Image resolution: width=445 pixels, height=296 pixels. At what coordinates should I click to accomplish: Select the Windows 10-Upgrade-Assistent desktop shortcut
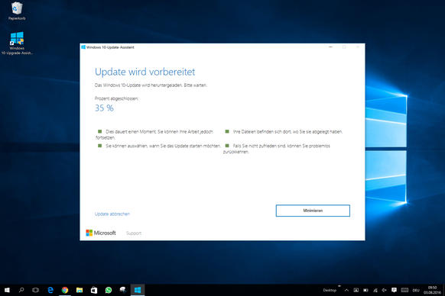[x=17, y=43]
